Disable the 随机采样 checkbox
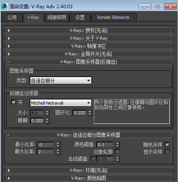 coord(167,145)
